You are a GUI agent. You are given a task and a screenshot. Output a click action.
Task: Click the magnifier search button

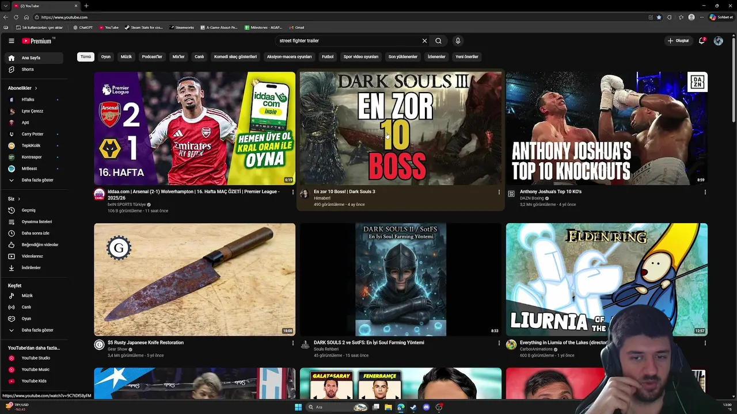438,41
